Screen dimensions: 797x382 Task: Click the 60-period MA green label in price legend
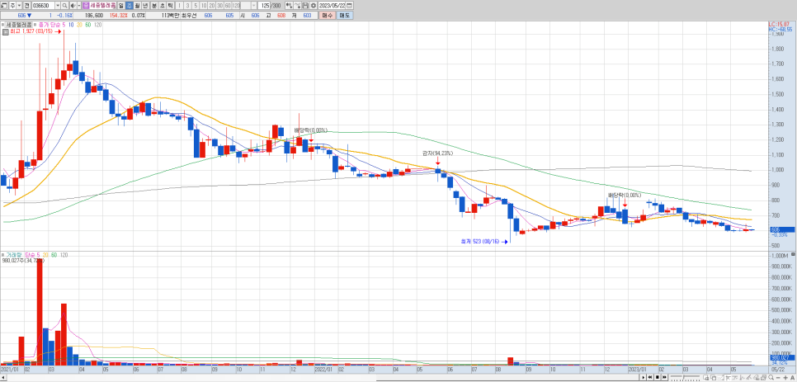pos(88,25)
